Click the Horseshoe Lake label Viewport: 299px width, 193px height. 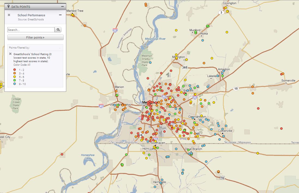click(x=88, y=157)
